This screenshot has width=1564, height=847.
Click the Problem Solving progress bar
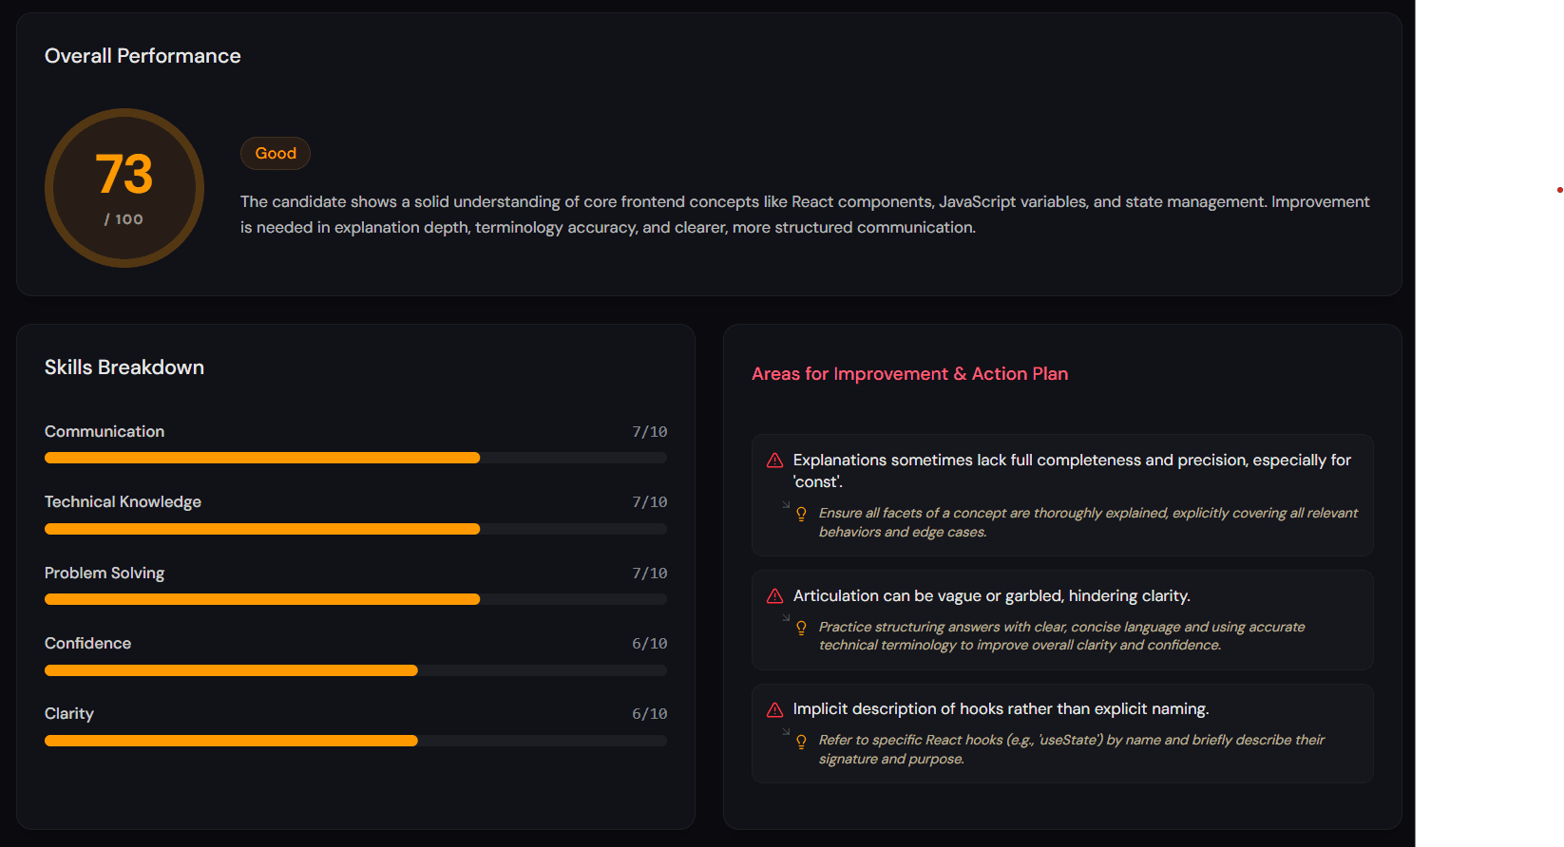(x=355, y=599)
